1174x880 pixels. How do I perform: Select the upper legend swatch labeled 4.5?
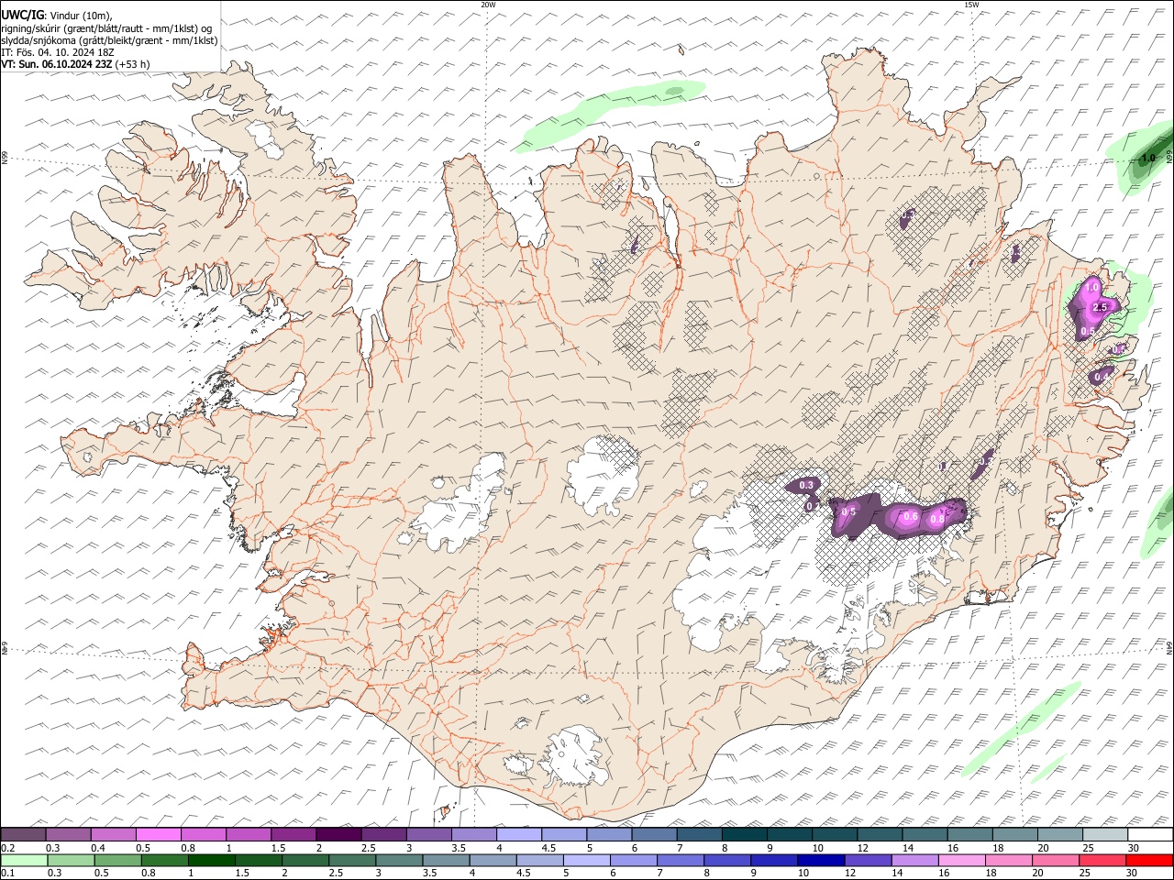[564, 835]
